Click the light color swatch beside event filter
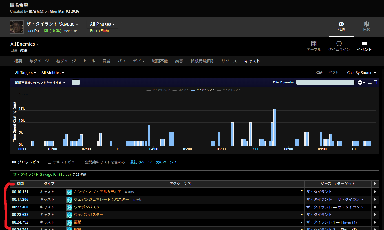The image size is (384, 230). coord(76,82)
